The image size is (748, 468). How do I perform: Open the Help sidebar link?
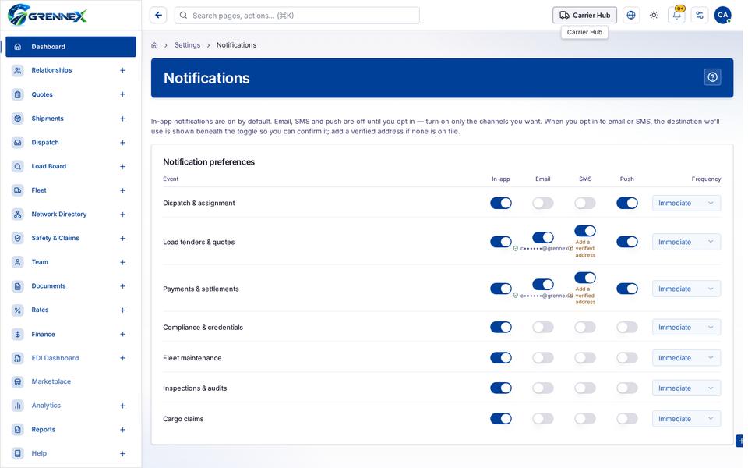tap(71, 453)
